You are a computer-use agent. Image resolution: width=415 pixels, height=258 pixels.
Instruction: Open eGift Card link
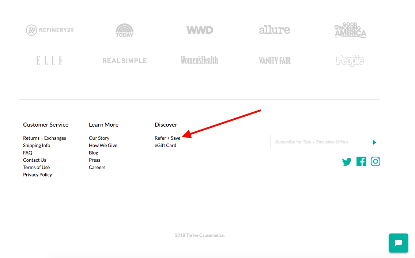(x=165, y=145)
